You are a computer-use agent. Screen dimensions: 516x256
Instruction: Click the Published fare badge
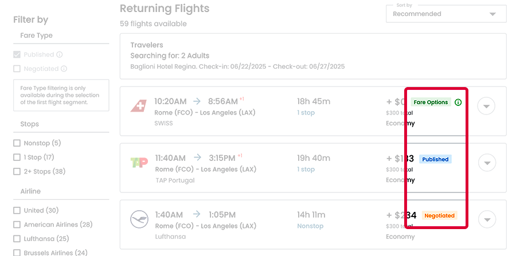pyautogui.click(x=435, y=159)
